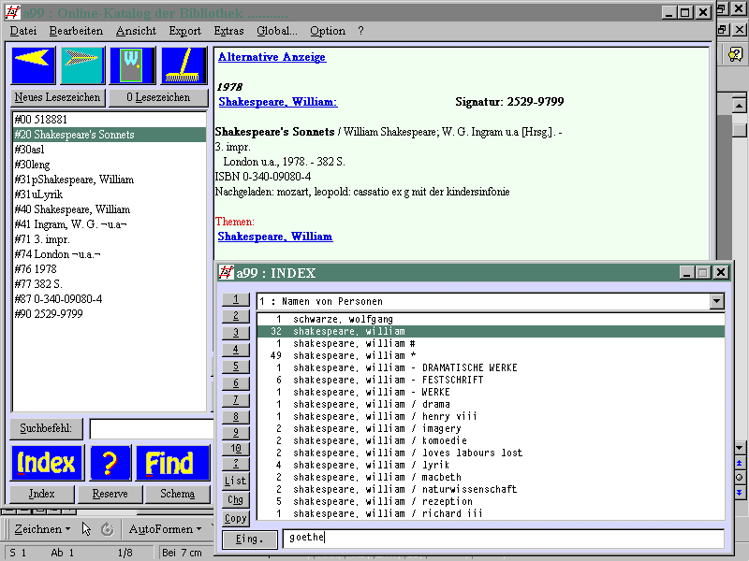Click index button 7 in INDEX window

click(236, 400)
